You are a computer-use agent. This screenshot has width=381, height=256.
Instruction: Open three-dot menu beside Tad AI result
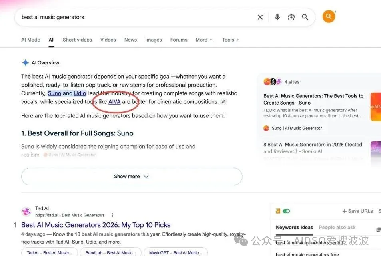tap(112, 215)
